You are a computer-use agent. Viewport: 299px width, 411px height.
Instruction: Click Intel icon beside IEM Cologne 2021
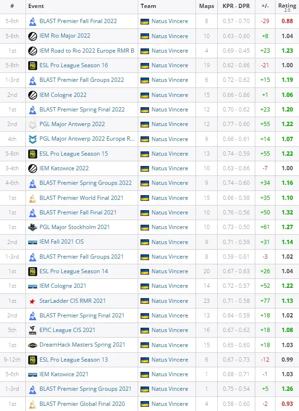tap(32, 286)
